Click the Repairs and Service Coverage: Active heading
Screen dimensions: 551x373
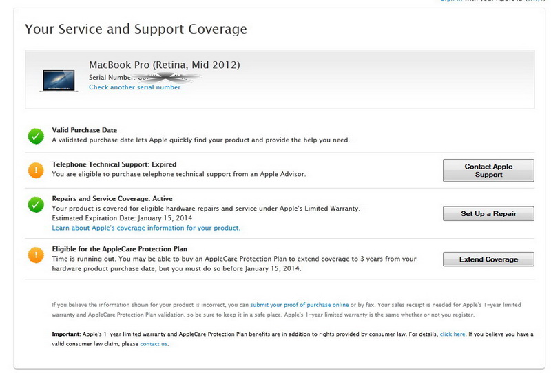(113, 198)
